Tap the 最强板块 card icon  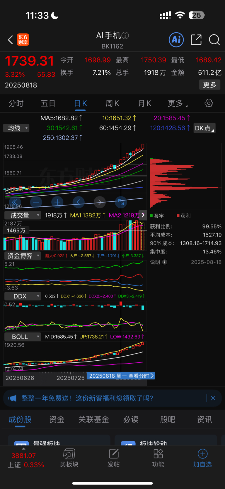[x=21, y=443]
